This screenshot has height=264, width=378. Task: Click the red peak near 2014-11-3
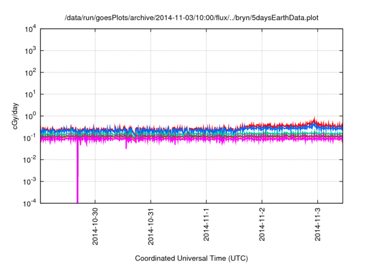314,120
